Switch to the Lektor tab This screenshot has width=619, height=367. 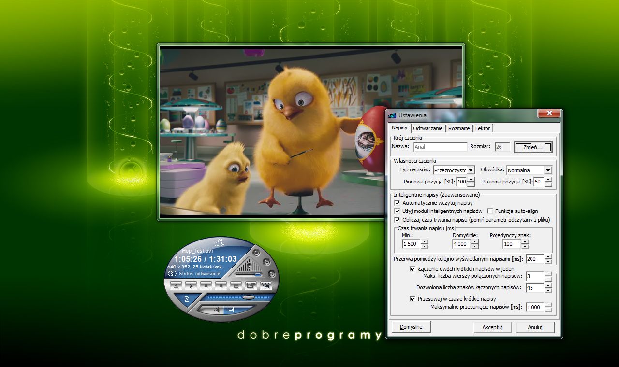[483, 128]
